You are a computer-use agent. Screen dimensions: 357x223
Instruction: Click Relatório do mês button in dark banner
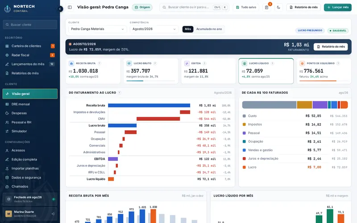(x=331, y=47)
